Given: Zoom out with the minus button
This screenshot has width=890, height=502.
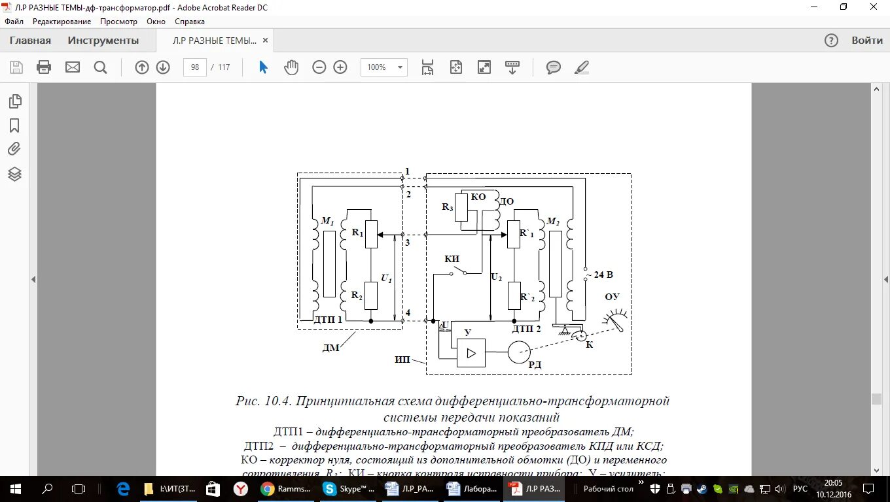Looking at the screenshot, I should (319, 67).
